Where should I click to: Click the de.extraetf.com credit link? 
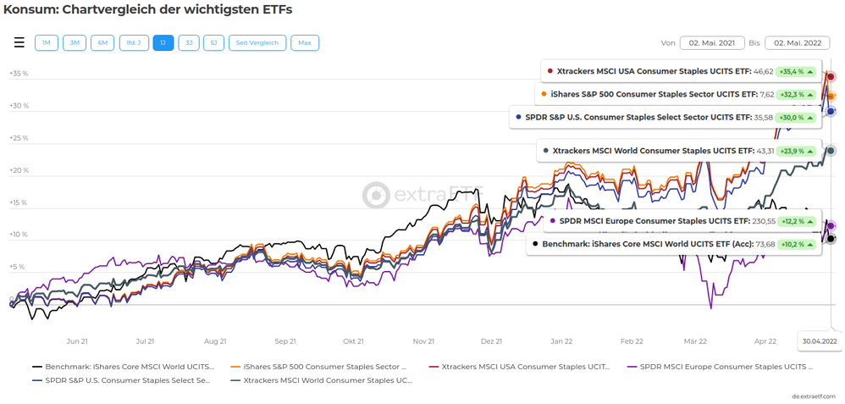pos(814,396)
